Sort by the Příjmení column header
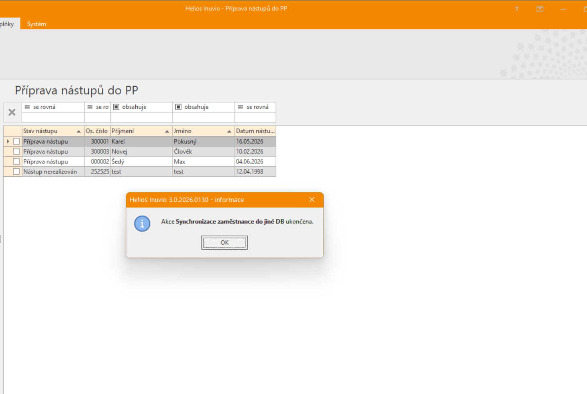Image resolution: width=587 pixels, height=394 pixels. tap(141, 131)
